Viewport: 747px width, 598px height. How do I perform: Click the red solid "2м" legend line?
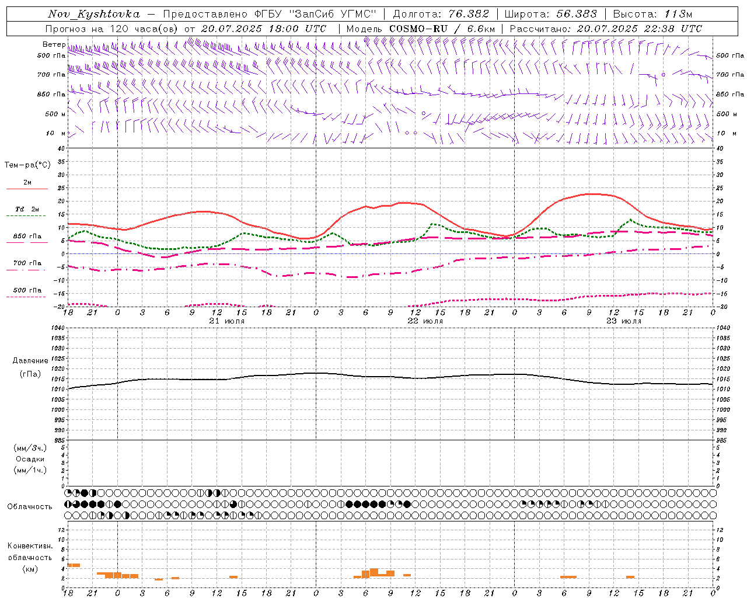pos(27,189)
